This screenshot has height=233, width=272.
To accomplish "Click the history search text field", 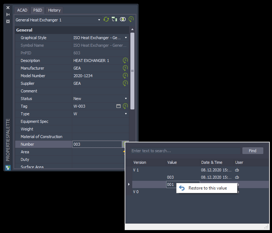I will (185, 151).
